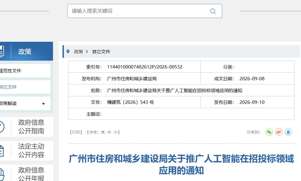Image resolution: width=301 pixels, height=181 pixels.
Task: Click the icon beside 政府信息公开年报
Action: (2, 174)
